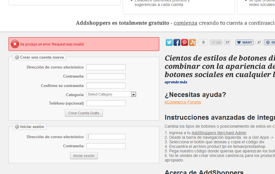Click the ¿Necesitas ayuda? heading
The image size is (275, 174).
[195, 95]
